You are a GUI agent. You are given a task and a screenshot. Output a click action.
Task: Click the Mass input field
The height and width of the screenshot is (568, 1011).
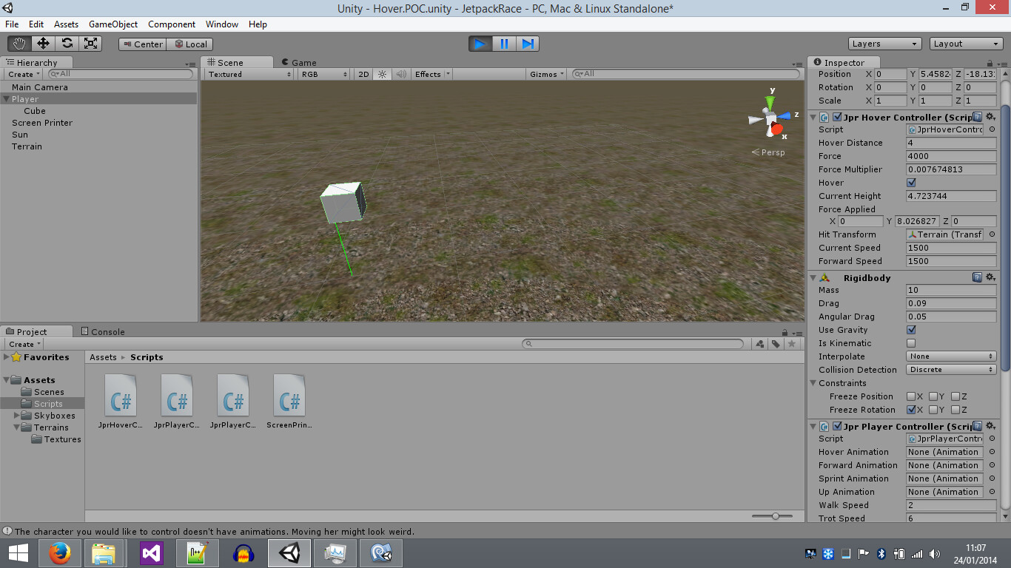click(x=951, y=290)
